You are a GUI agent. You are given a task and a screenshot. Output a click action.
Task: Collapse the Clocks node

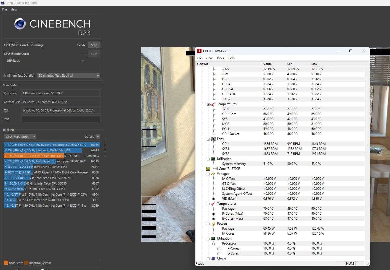click(x=208, y=259)
